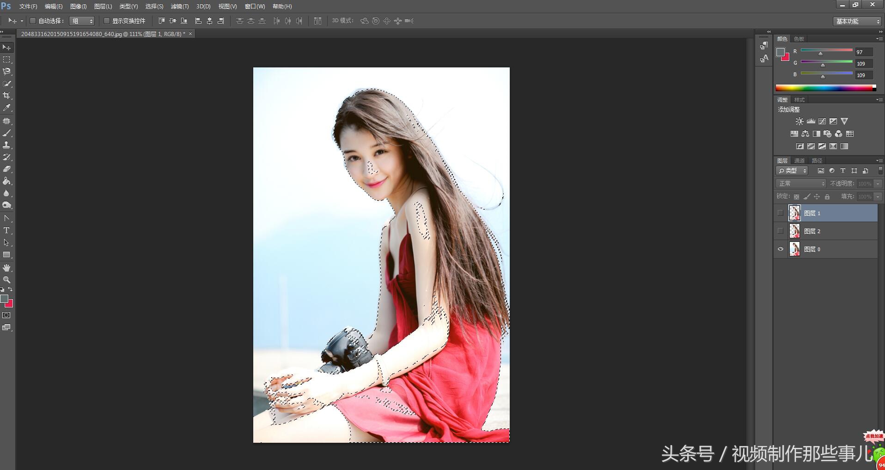Hide layer 图层 0 via eye icon
This screenshot has height=470, width=885.
coord(781,249)
